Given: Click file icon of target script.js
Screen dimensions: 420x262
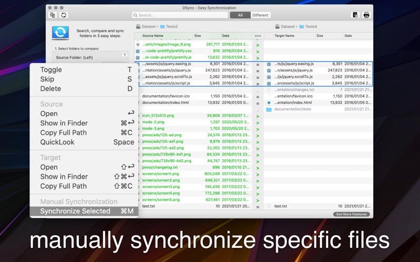Looking at the screenshot, I should (x=269, y=83).
